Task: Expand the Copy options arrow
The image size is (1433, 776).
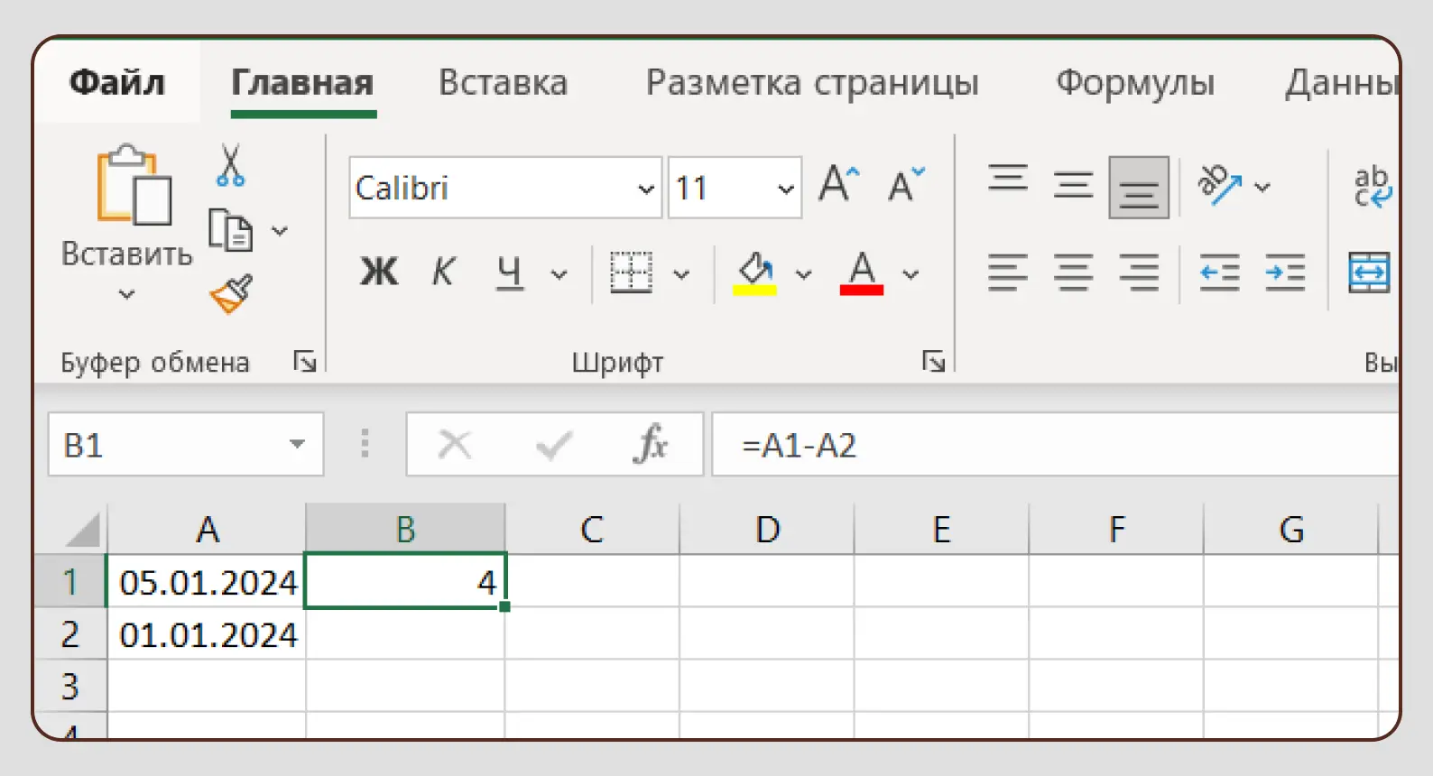Action: [280, 231]
